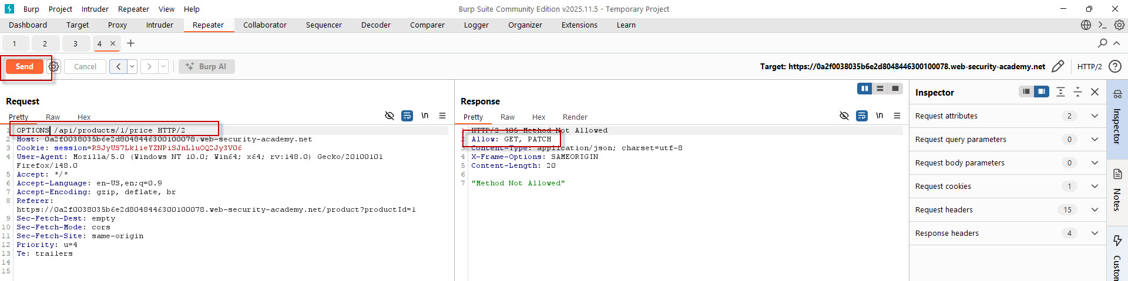Open the Extensions tab

[x=579, y=25]
